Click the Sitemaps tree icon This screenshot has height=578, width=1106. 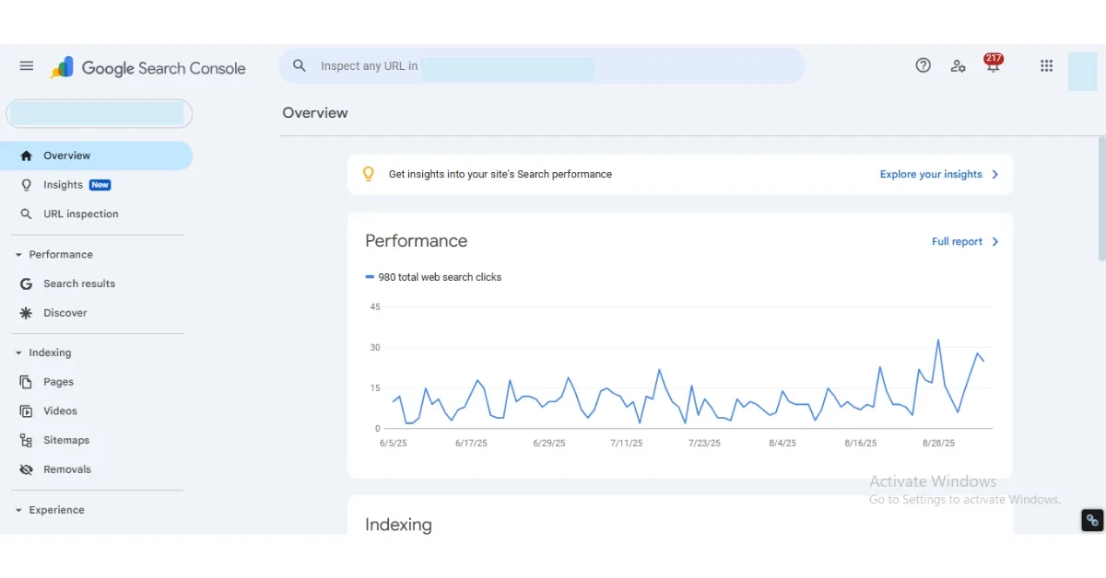pos(26,440)
